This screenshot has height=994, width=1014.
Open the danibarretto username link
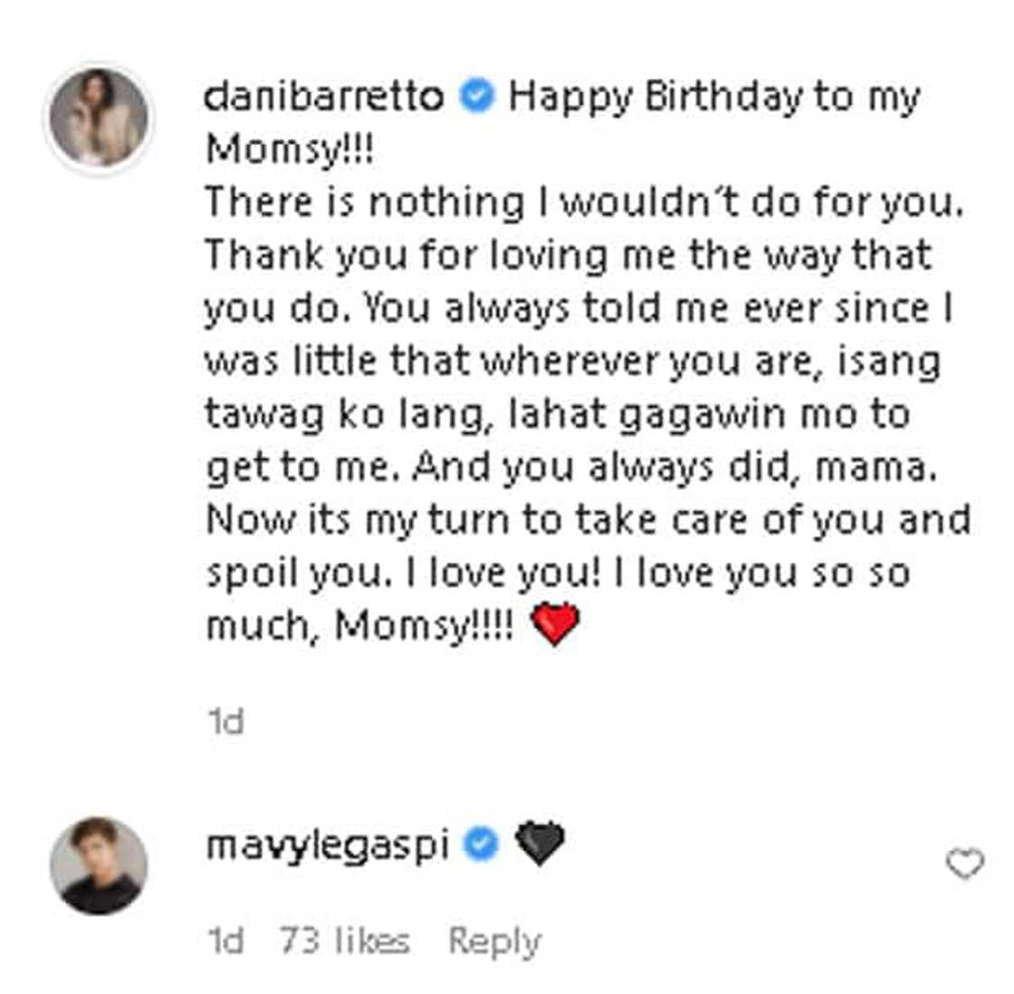[325, 96]
